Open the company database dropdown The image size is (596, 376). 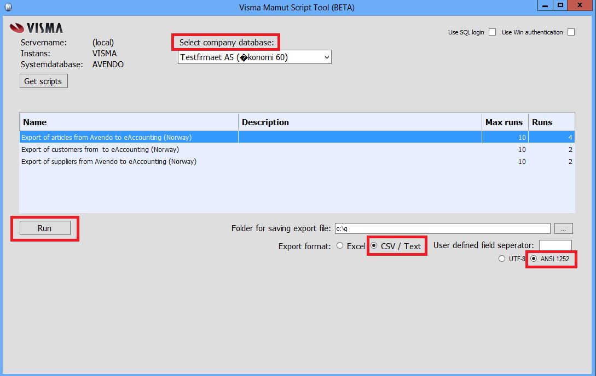coord(254,57)
